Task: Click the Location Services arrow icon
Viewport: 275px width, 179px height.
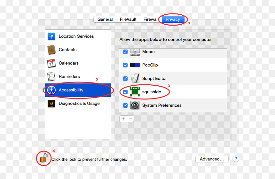Action: click(x=51, y=36)
